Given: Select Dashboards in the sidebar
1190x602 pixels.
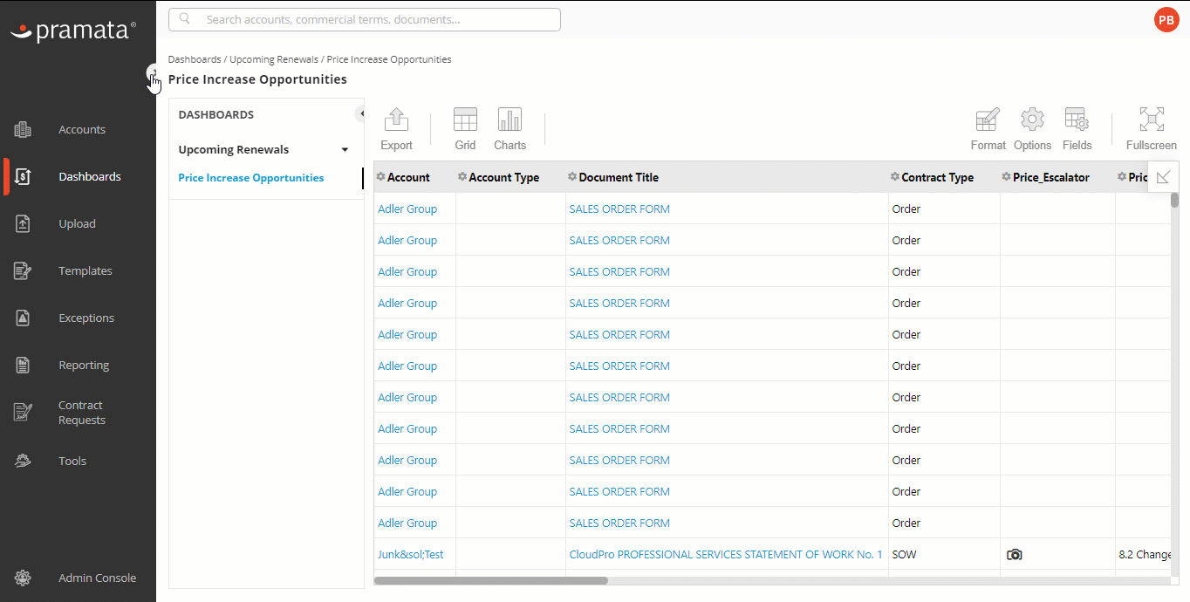Looking at the screenshot, I should (90, 177).
